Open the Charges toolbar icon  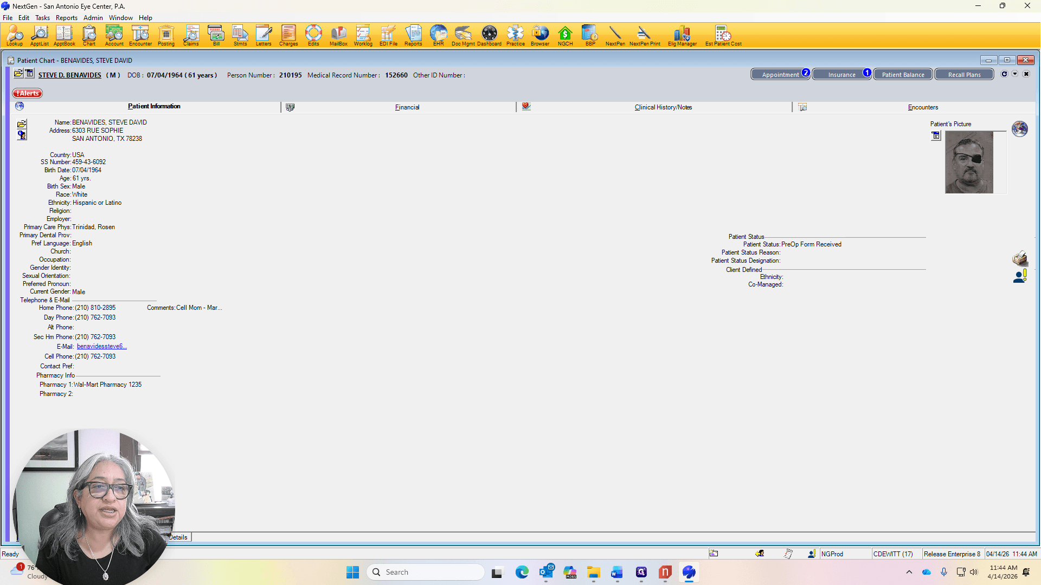click(x=288, y=35)
